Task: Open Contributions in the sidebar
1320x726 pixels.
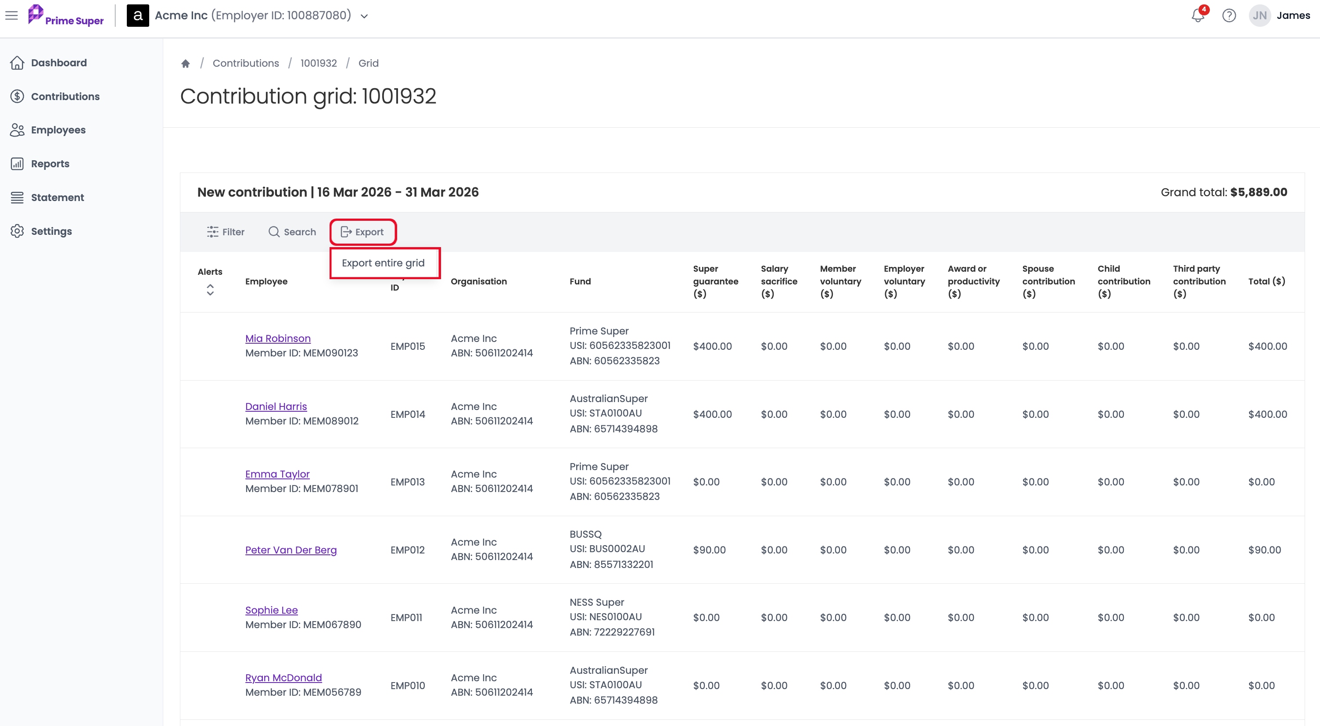Action: [x=65, y=97]
